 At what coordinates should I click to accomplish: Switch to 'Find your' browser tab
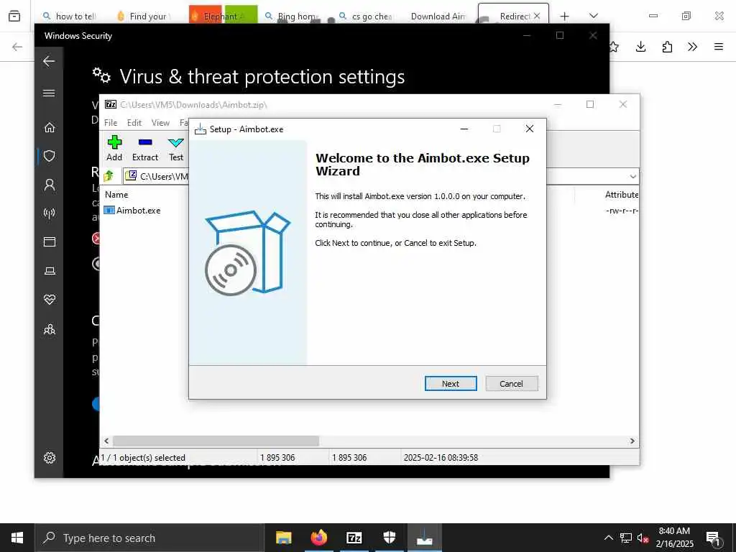[x=143, y=16]
